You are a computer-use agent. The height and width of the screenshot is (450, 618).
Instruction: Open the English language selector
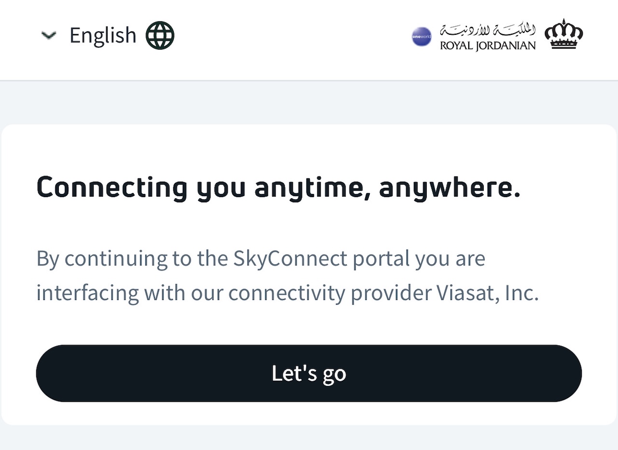pyautogui.click(x=103, y=36)
